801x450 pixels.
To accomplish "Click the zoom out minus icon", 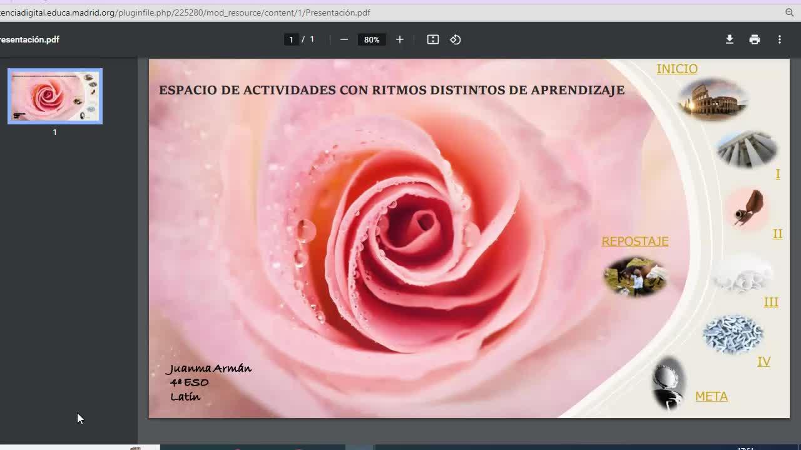I will coord(344,39).
